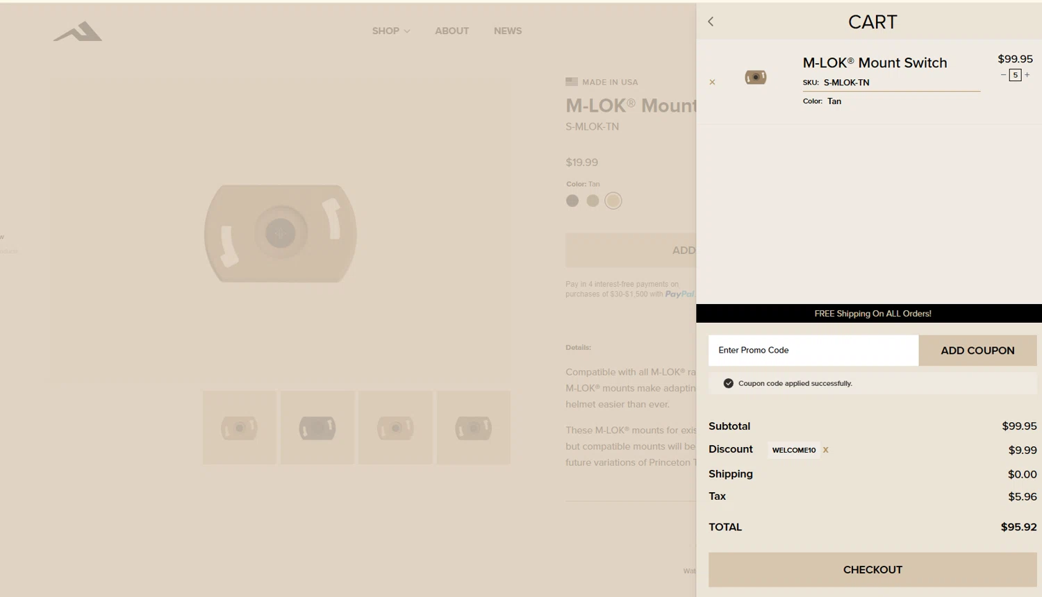The image size is (1042, 597).
Task: Click the ADD COUPON button
Action: [977, 351]
